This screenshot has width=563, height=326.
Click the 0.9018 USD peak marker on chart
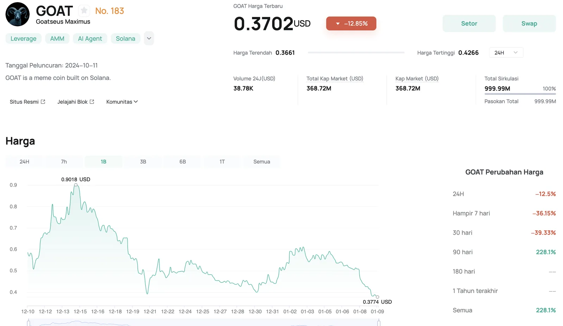pyautogui.click(x=76, y=185)
